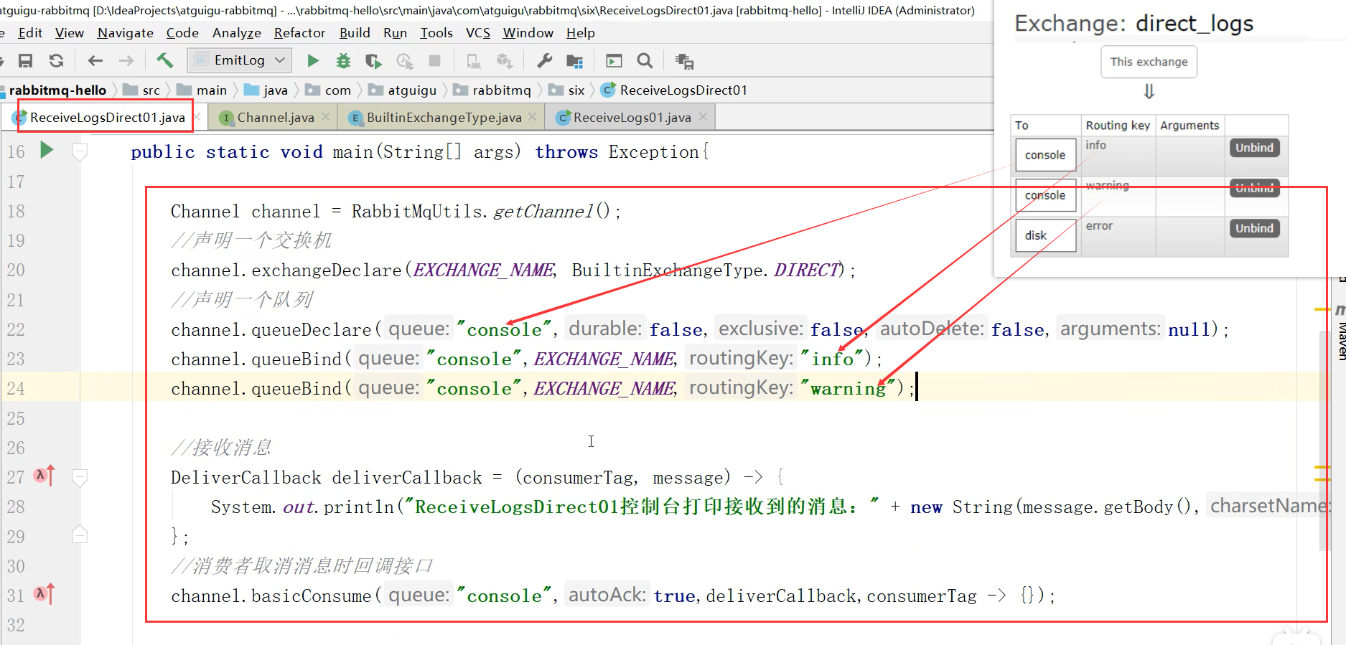Open Project Structure folder icon
Screen dimensions: 1346x645
tap(575, 61)
